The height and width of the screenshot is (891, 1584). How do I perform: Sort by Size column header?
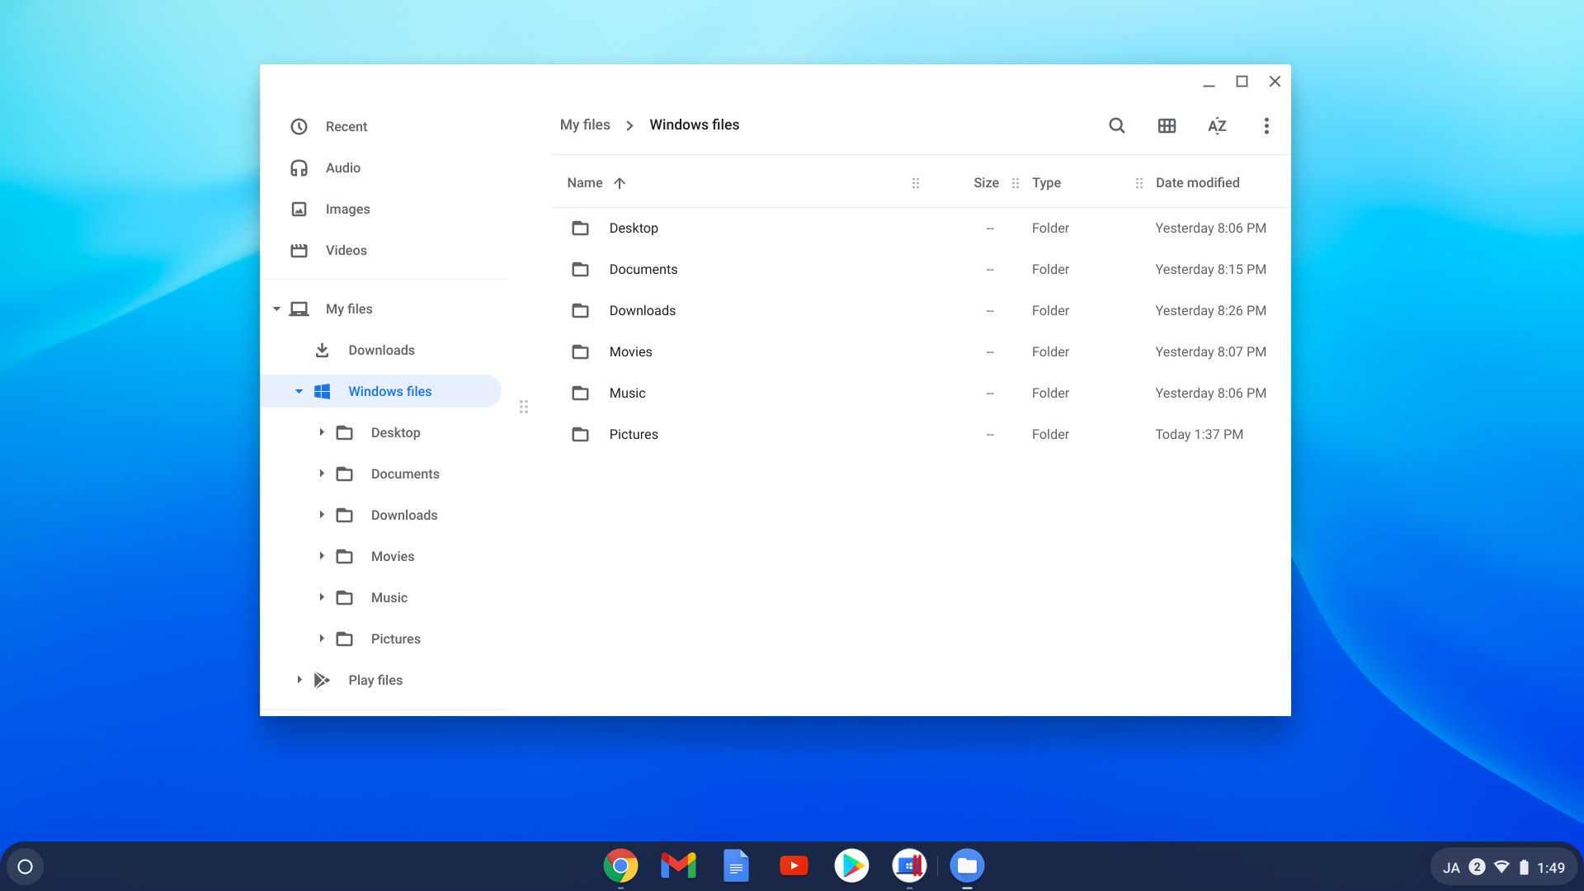[x=986, y=182]
